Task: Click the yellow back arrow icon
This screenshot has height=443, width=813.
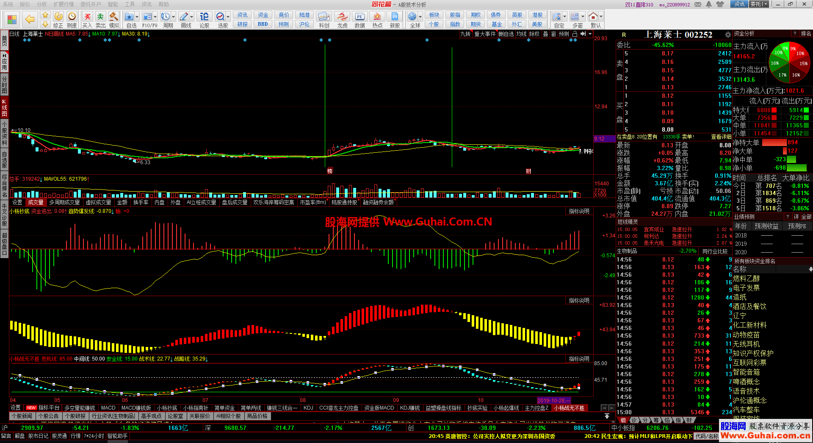Action: point(30,19)
